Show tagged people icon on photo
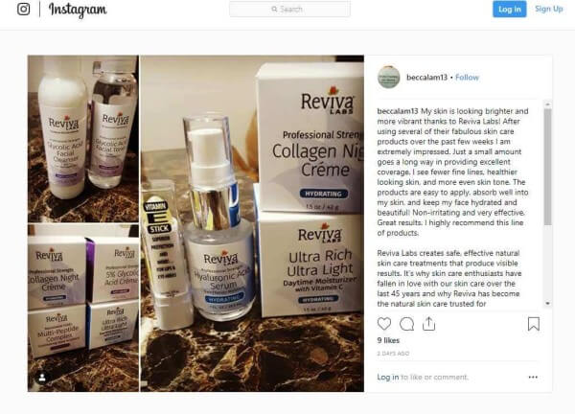 click(x=42, y=378)
